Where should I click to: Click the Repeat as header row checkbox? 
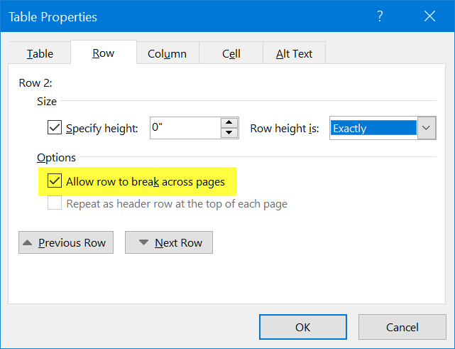54,204
